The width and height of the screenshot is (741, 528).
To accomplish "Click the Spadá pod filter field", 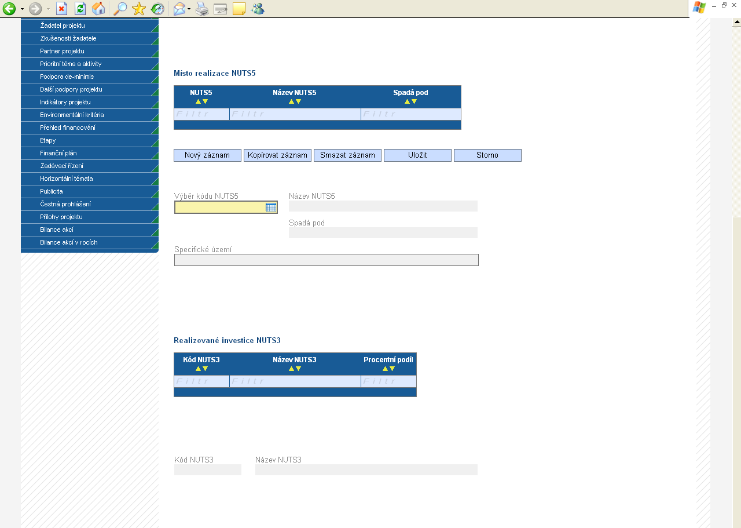I will click(x=411, y=114).
